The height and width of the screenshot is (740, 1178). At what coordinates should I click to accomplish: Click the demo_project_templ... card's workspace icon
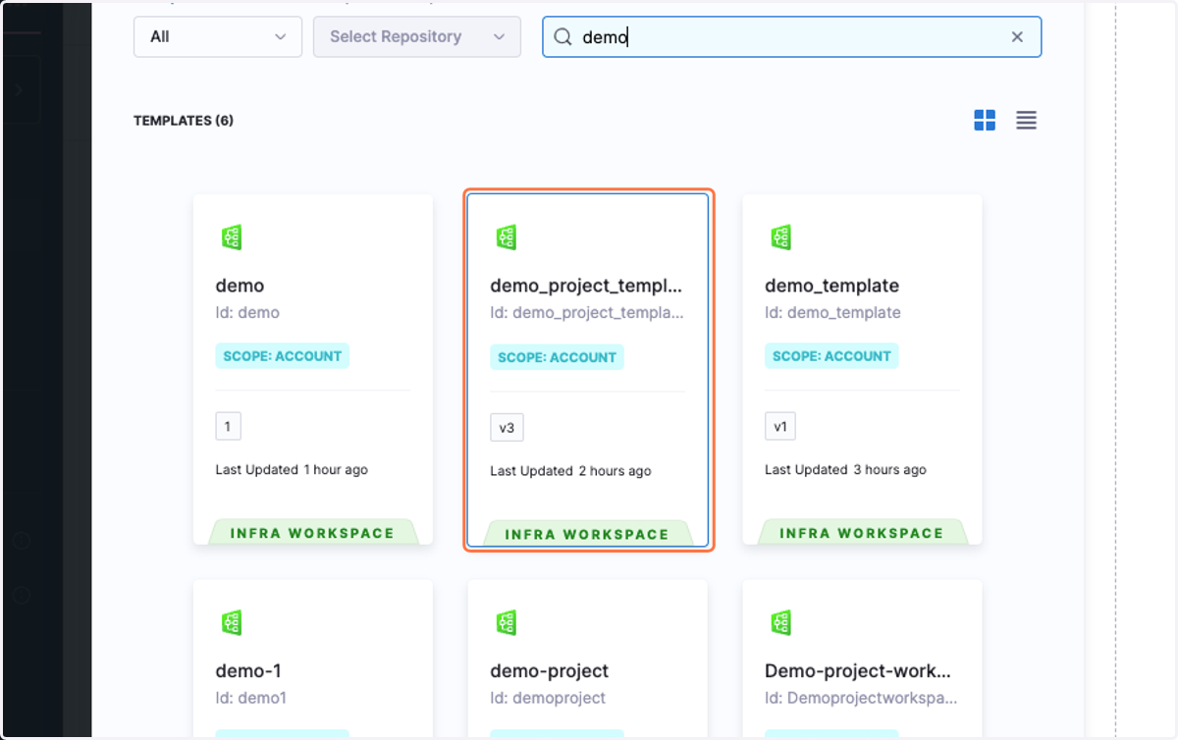click(x=507, y=237)
